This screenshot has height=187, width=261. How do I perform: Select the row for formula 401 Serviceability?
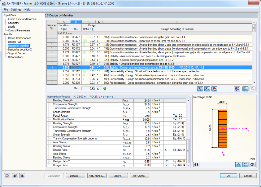(149, 71)
